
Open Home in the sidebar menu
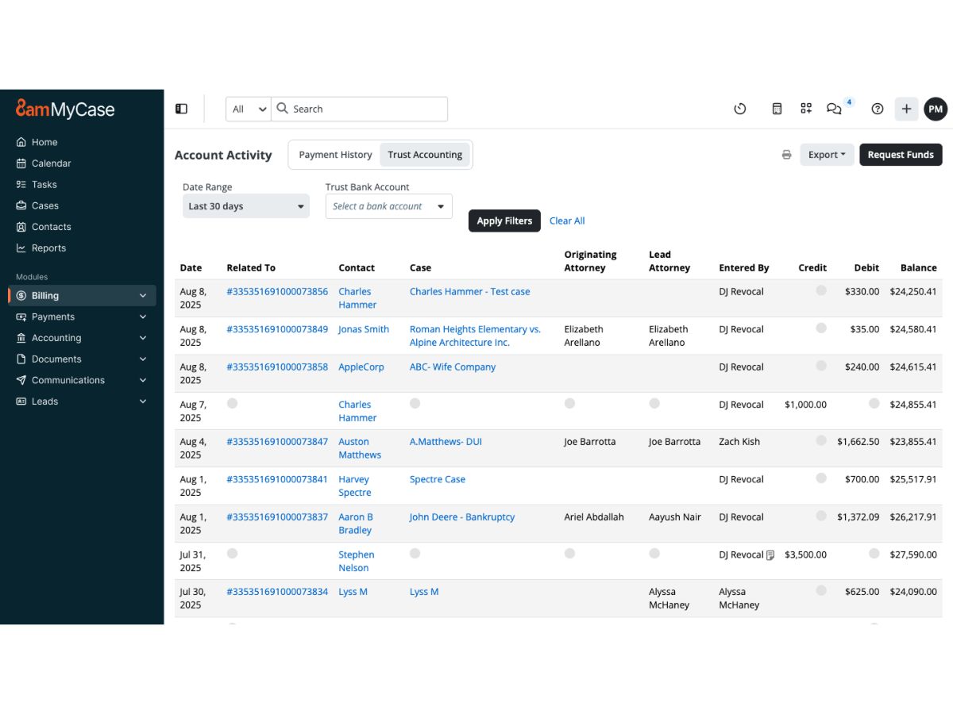pos(44,142)
